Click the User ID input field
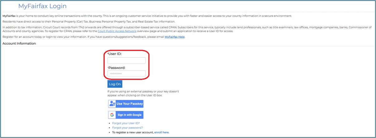This screenshot has width=376, height=138. (126, 60)
